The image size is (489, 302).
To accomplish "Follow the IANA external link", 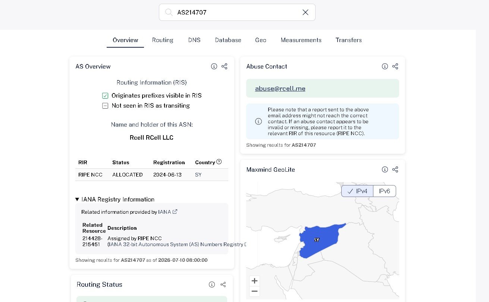I will point(167,212).
